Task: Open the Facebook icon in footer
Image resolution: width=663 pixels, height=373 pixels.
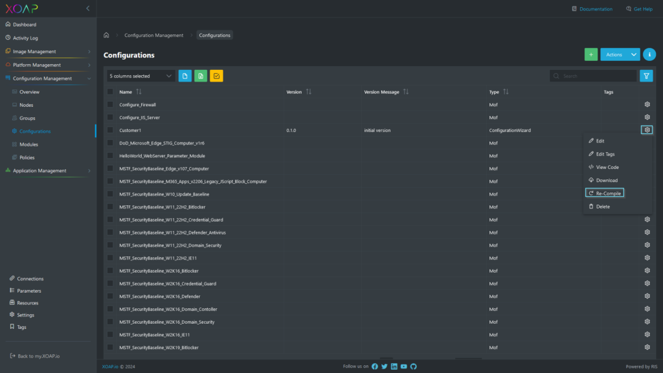Action: point(375,367)
